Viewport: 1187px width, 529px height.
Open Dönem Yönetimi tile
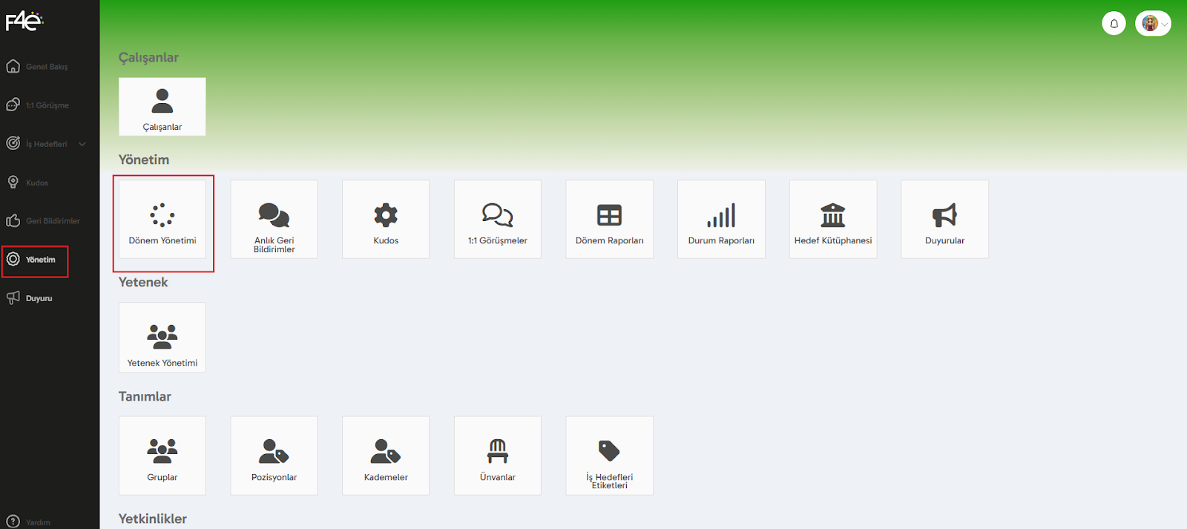click(x=162, y=220)
